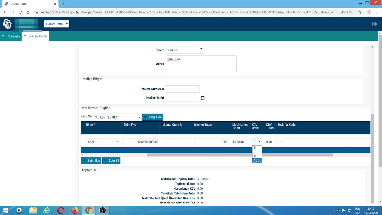Focus the İrsaliye Numarası field

coord(183,89)
